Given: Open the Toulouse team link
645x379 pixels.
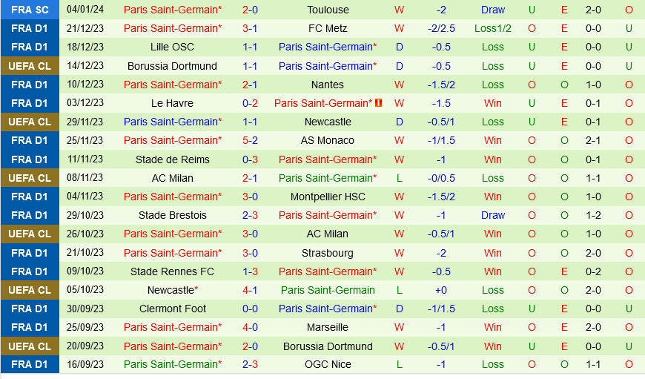Looking at the screenshot, I should pos(328,10).
